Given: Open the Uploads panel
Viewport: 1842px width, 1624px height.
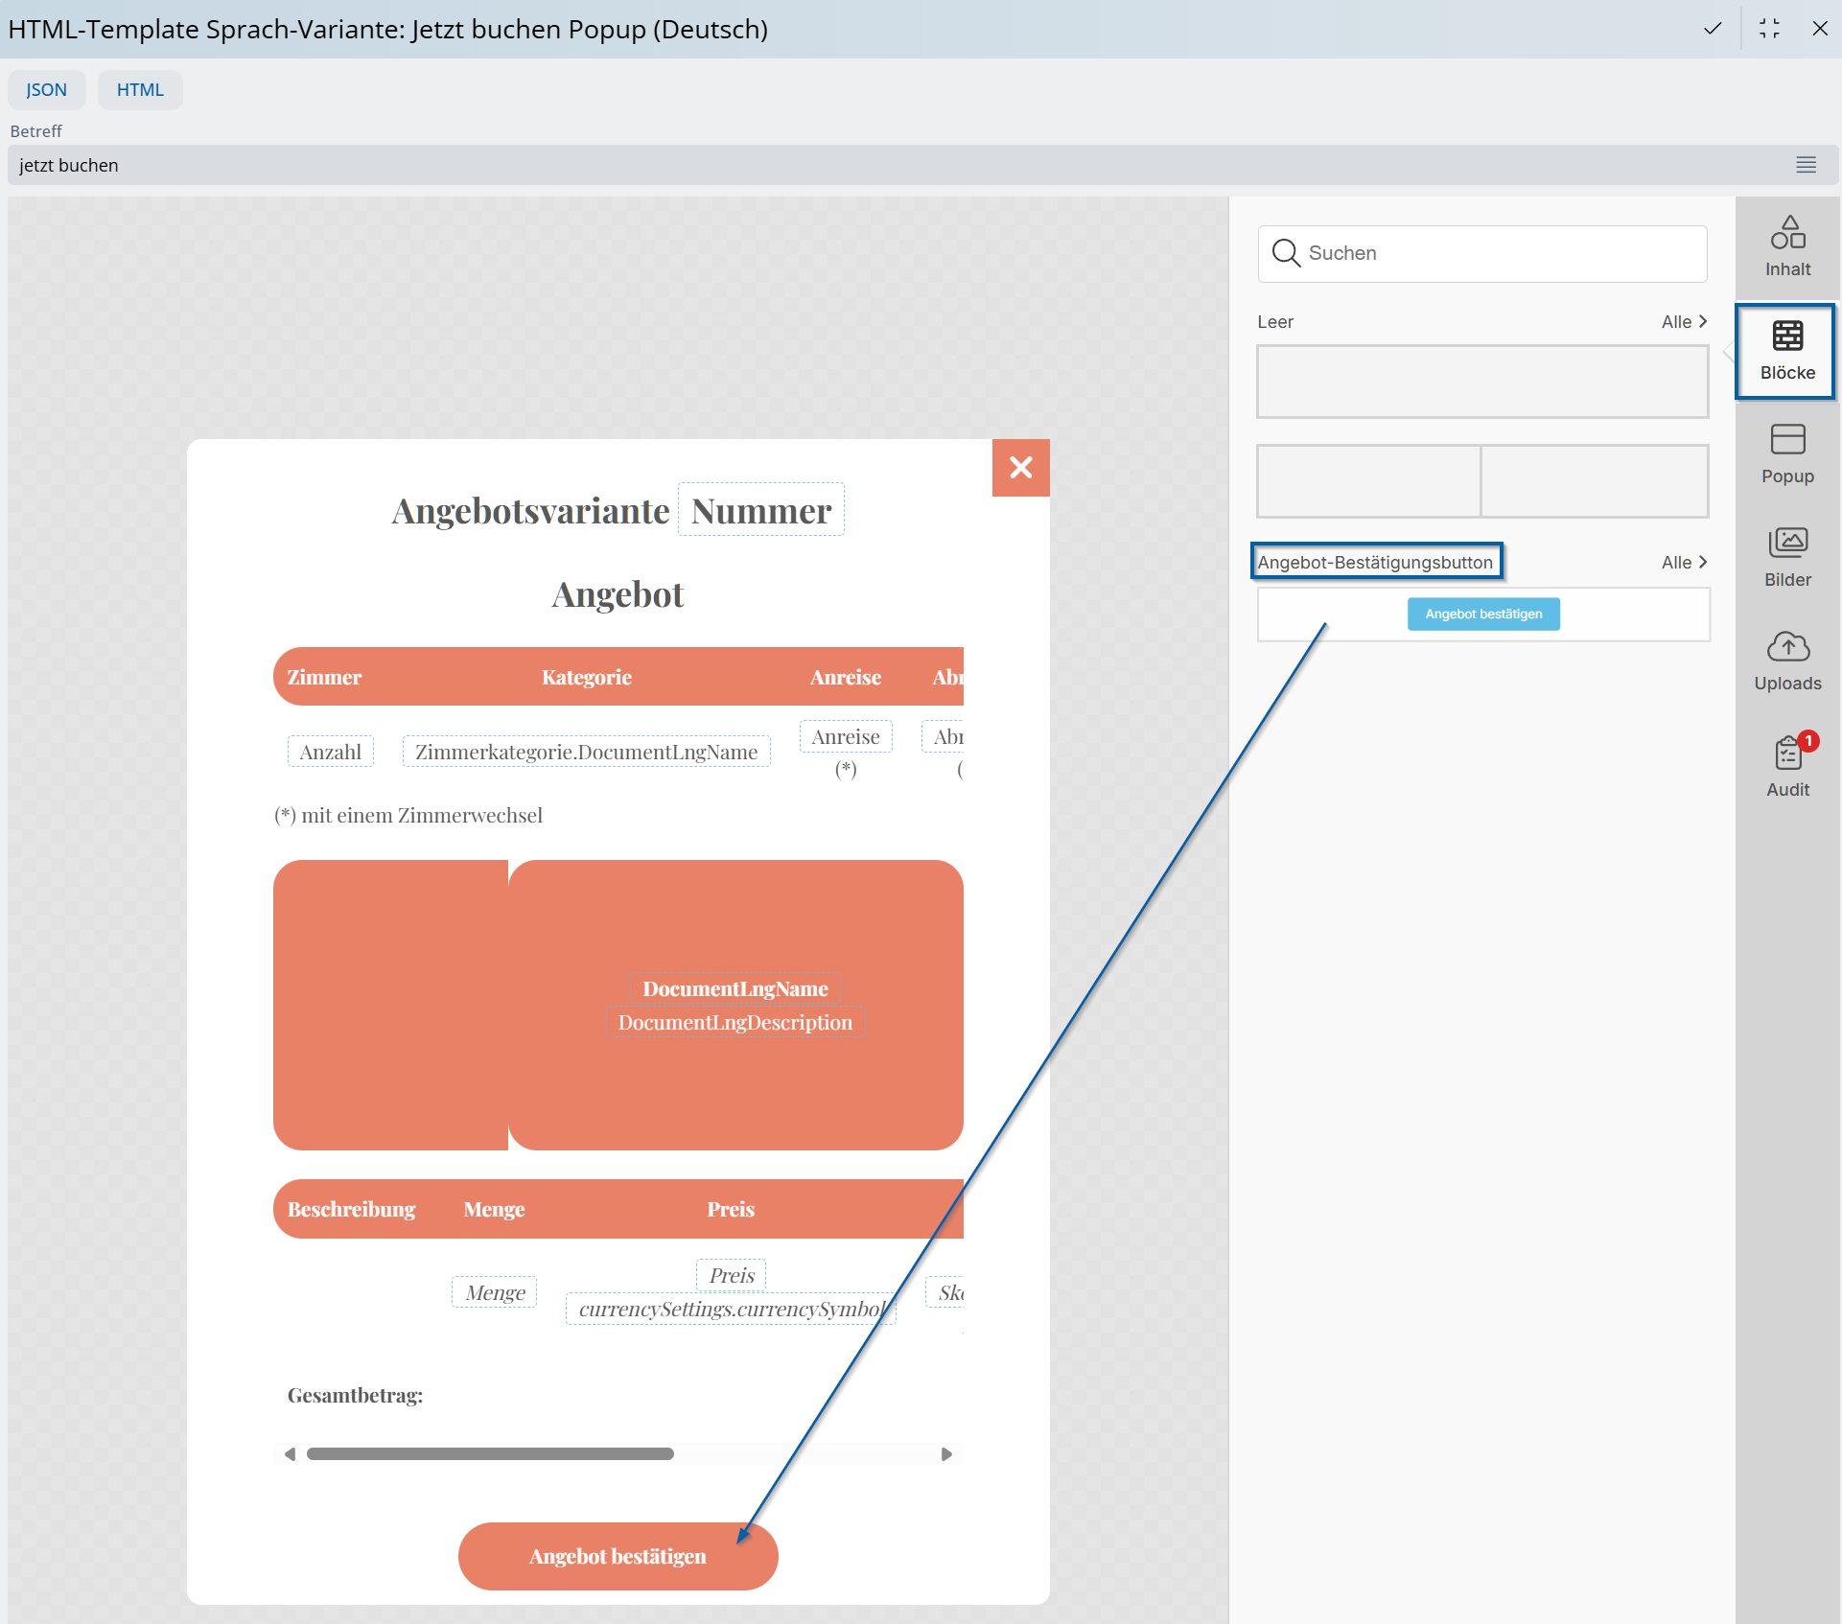Looking at the screenshot, I should tap(1787, 661).
